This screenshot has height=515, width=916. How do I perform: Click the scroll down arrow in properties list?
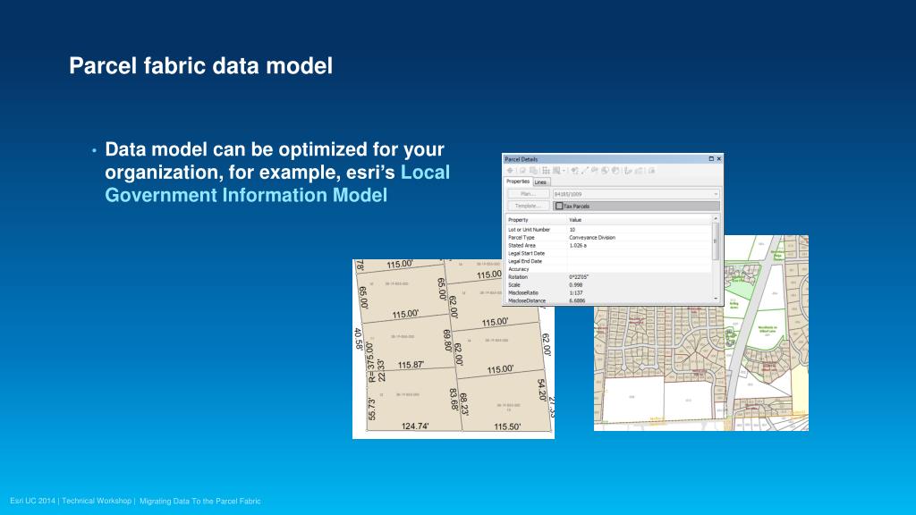pos(716,299)
